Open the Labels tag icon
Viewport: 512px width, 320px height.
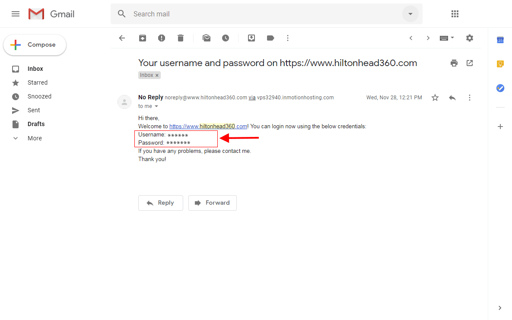click(270, 38)
